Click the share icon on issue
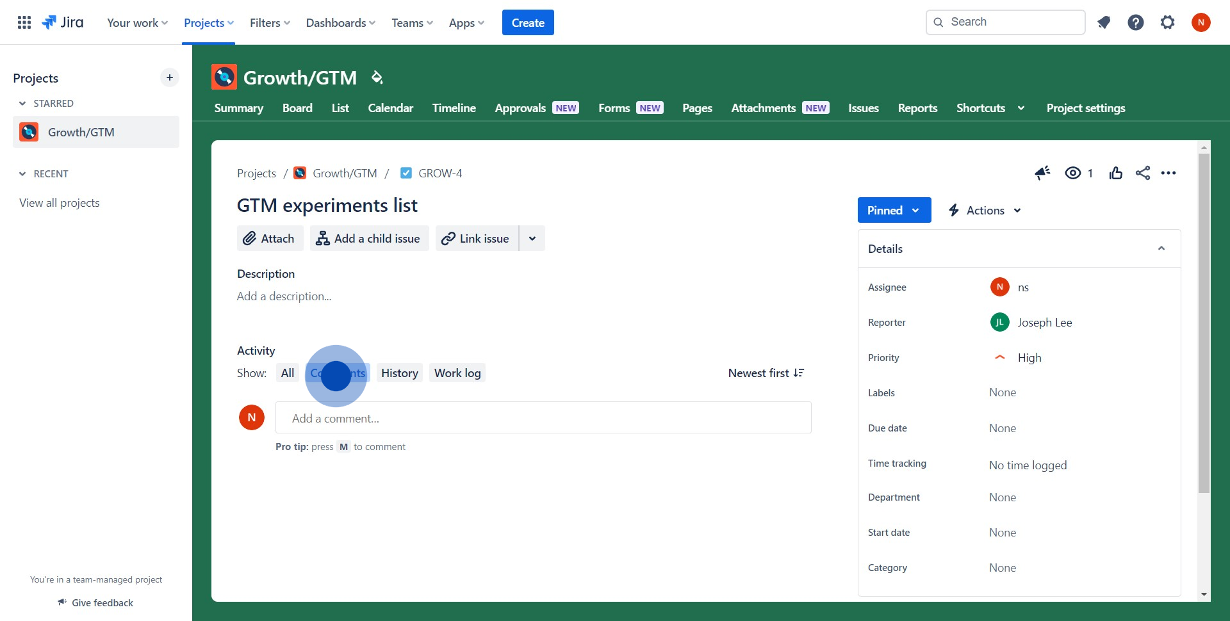Screen dimensions: 1230x621 pyautogui.click(x=1143, y=173)
